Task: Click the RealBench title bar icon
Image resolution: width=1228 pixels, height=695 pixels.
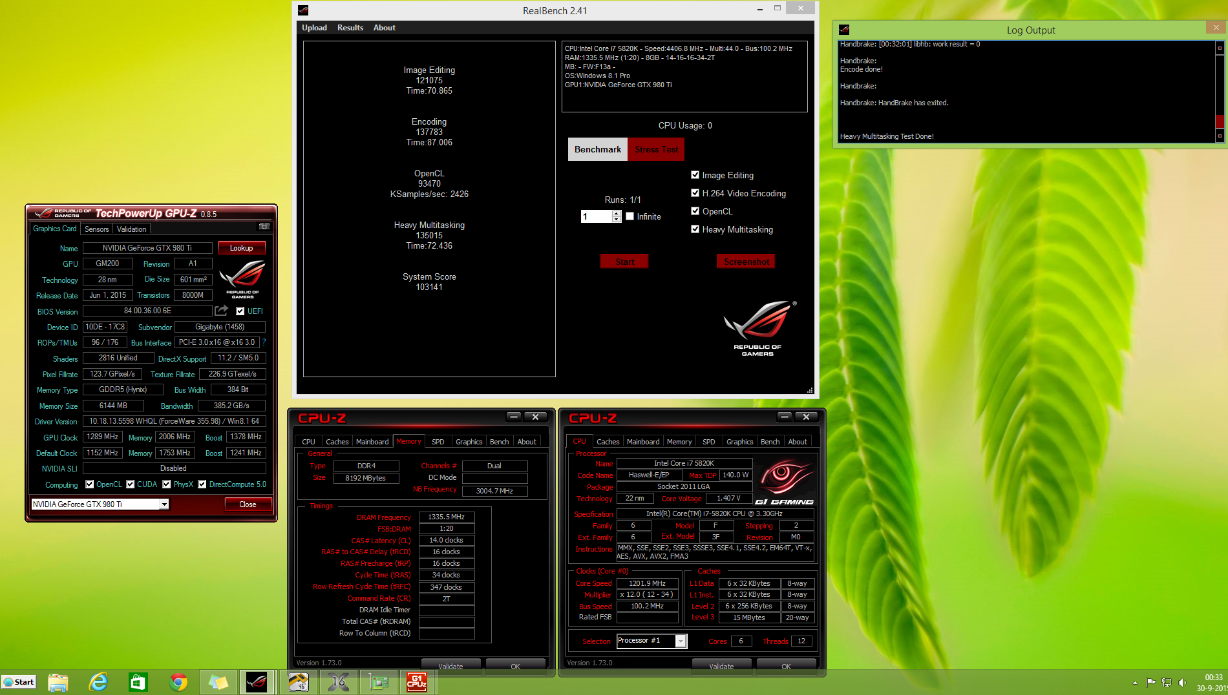Action: 303,10
